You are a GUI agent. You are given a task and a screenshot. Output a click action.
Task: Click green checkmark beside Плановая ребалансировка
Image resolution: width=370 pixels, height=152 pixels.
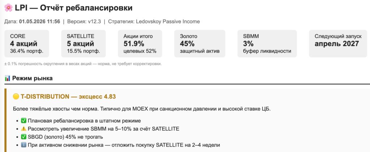click(x=23, y=121)
